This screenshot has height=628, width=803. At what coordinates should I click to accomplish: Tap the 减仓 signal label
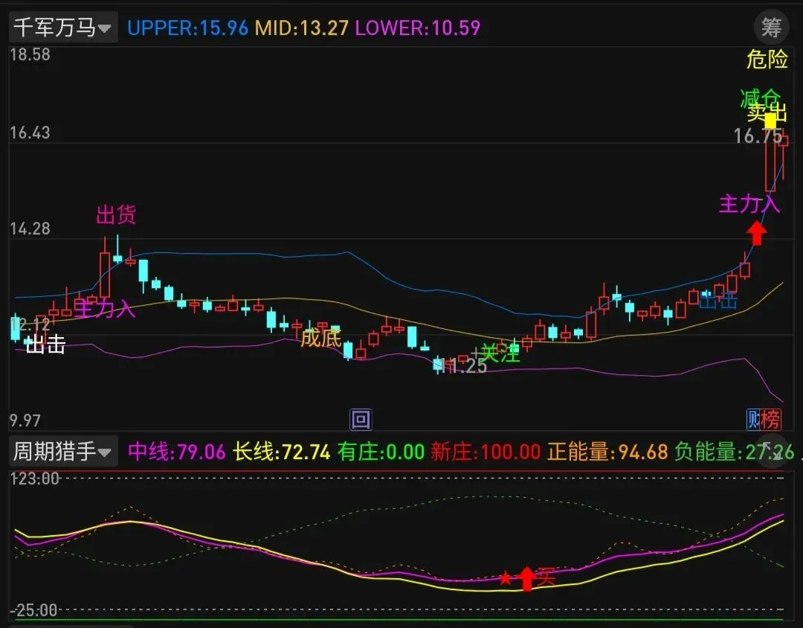(x=760, y=97)
